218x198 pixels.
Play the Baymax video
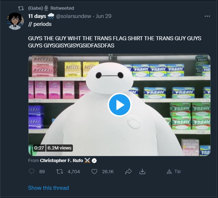click(119, 105)
